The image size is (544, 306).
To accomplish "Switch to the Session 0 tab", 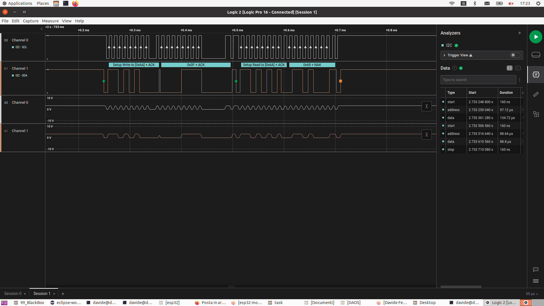I will click(x=13, y=294).
